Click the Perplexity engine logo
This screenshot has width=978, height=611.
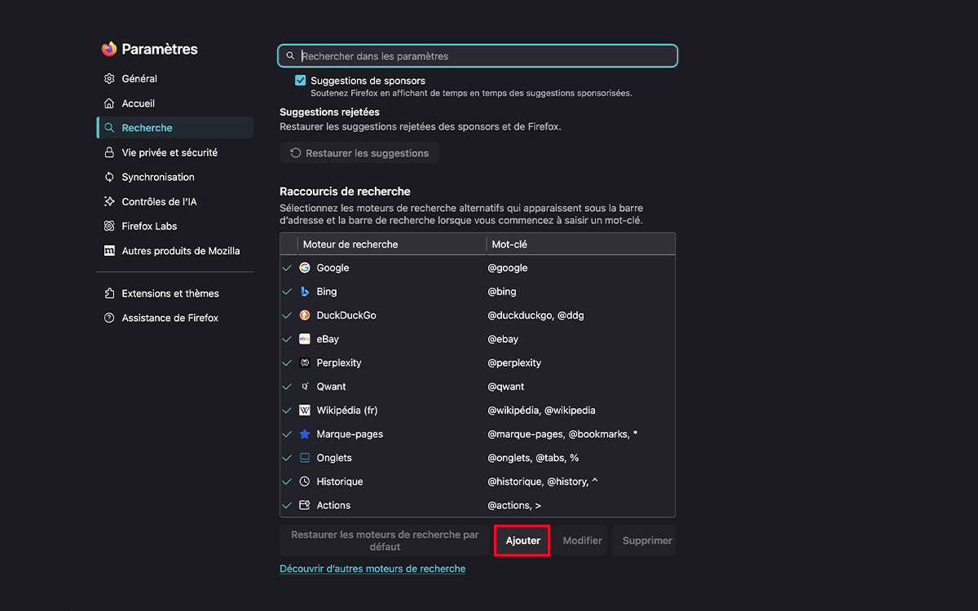point(305,363)
